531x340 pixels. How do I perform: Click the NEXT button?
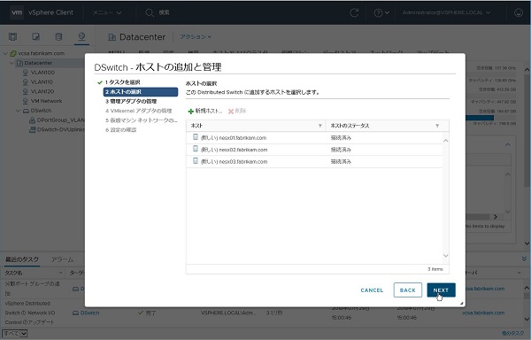click(441, 290)
